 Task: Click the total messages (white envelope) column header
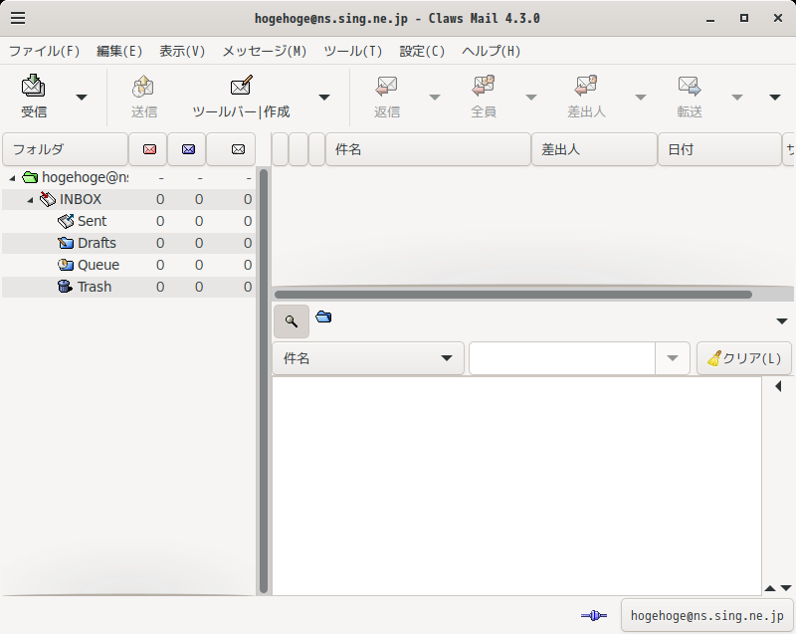[231, 149]
